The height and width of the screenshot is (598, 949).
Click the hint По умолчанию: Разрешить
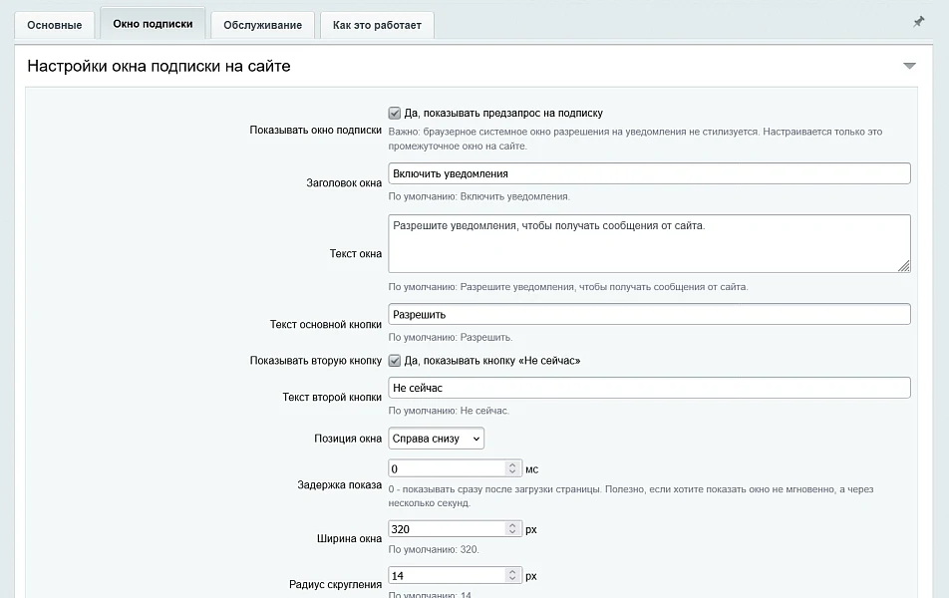point(451,337)
